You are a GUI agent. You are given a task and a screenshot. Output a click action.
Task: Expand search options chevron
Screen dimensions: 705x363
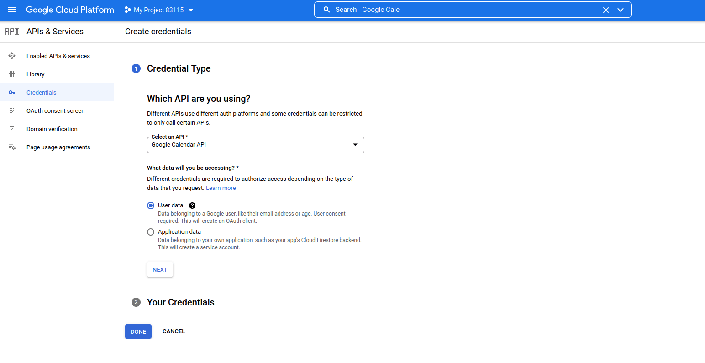tap(621, 10)
